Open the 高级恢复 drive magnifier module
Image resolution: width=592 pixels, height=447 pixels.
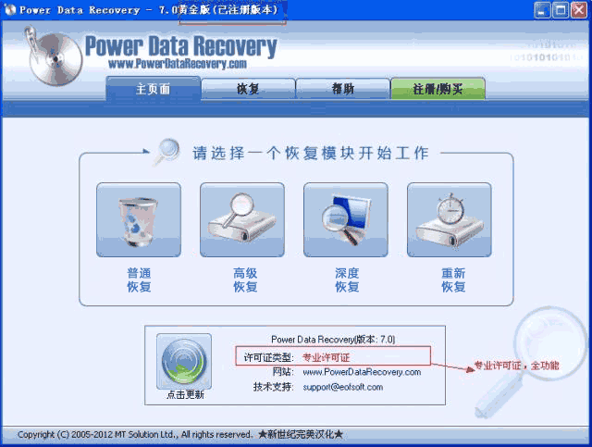242,220
